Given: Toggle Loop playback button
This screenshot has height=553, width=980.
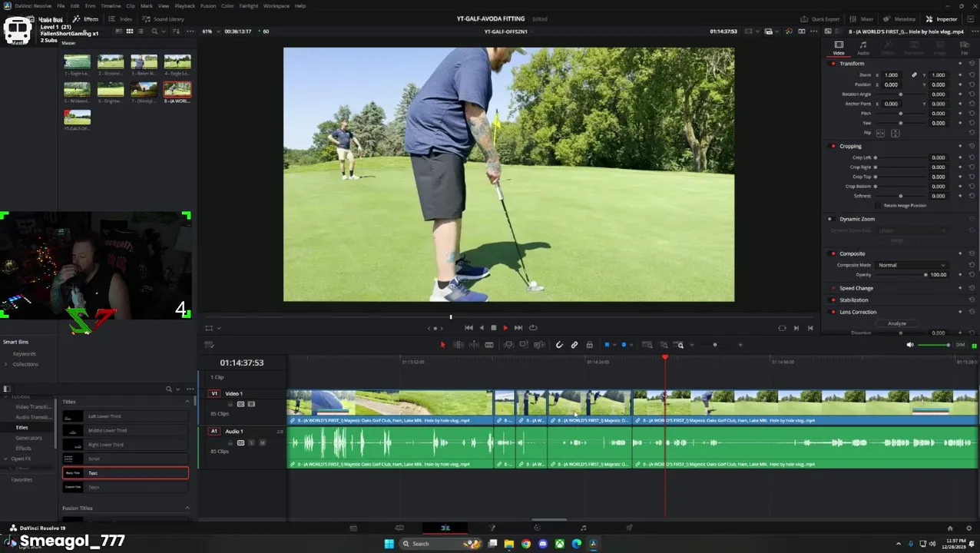Looking at the screenshot, I should pos(533,328).
